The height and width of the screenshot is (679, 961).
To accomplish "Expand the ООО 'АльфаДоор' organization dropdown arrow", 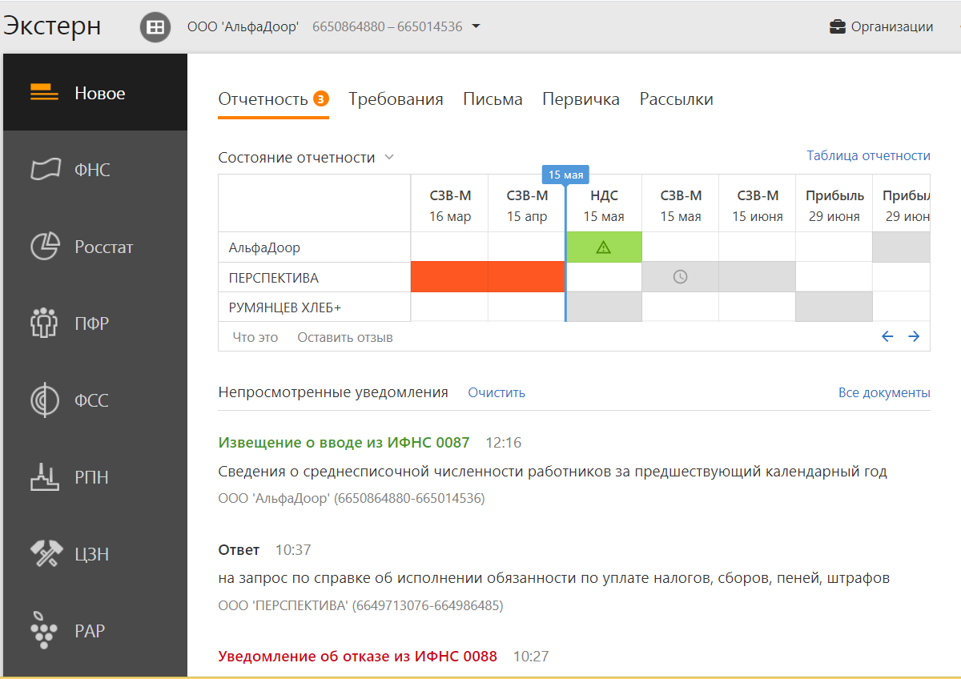I will 476,26.
